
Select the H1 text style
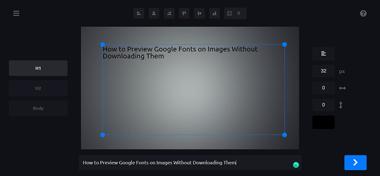click(38, 68)
